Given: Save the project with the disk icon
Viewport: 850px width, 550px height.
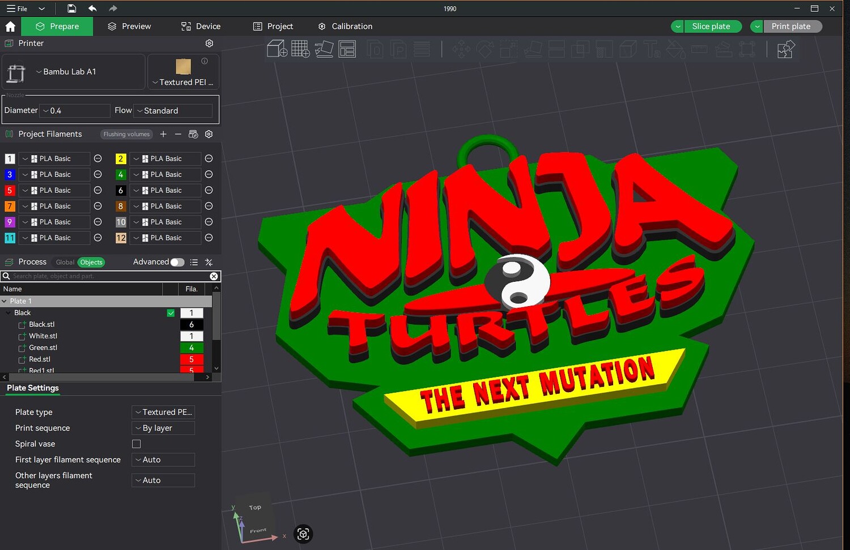Looking at the screenshot, I should click(x=71, y=8).
